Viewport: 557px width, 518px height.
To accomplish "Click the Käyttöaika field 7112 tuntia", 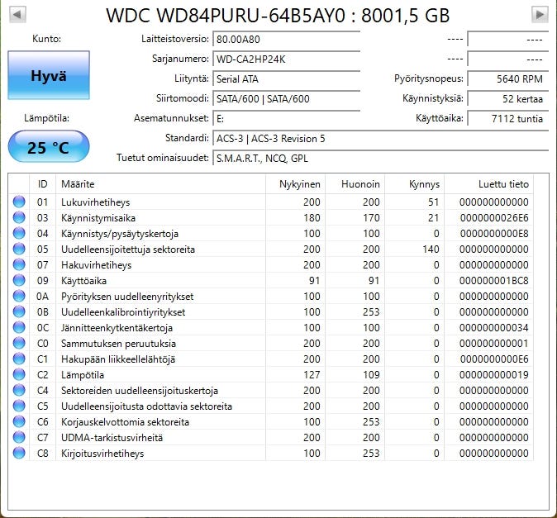I will click(507, 119).
